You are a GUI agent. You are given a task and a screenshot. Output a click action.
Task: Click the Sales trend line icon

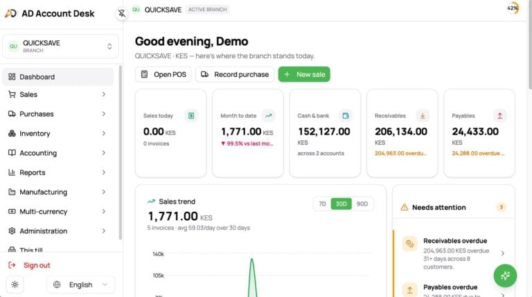pyautogui.click(x=151, y=201)
